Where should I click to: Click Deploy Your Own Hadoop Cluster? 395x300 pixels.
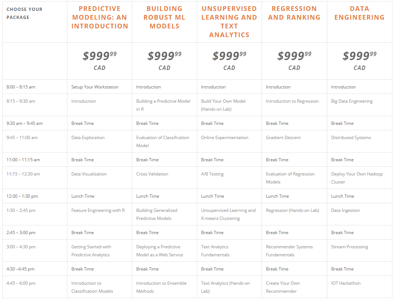coord(357,178)
